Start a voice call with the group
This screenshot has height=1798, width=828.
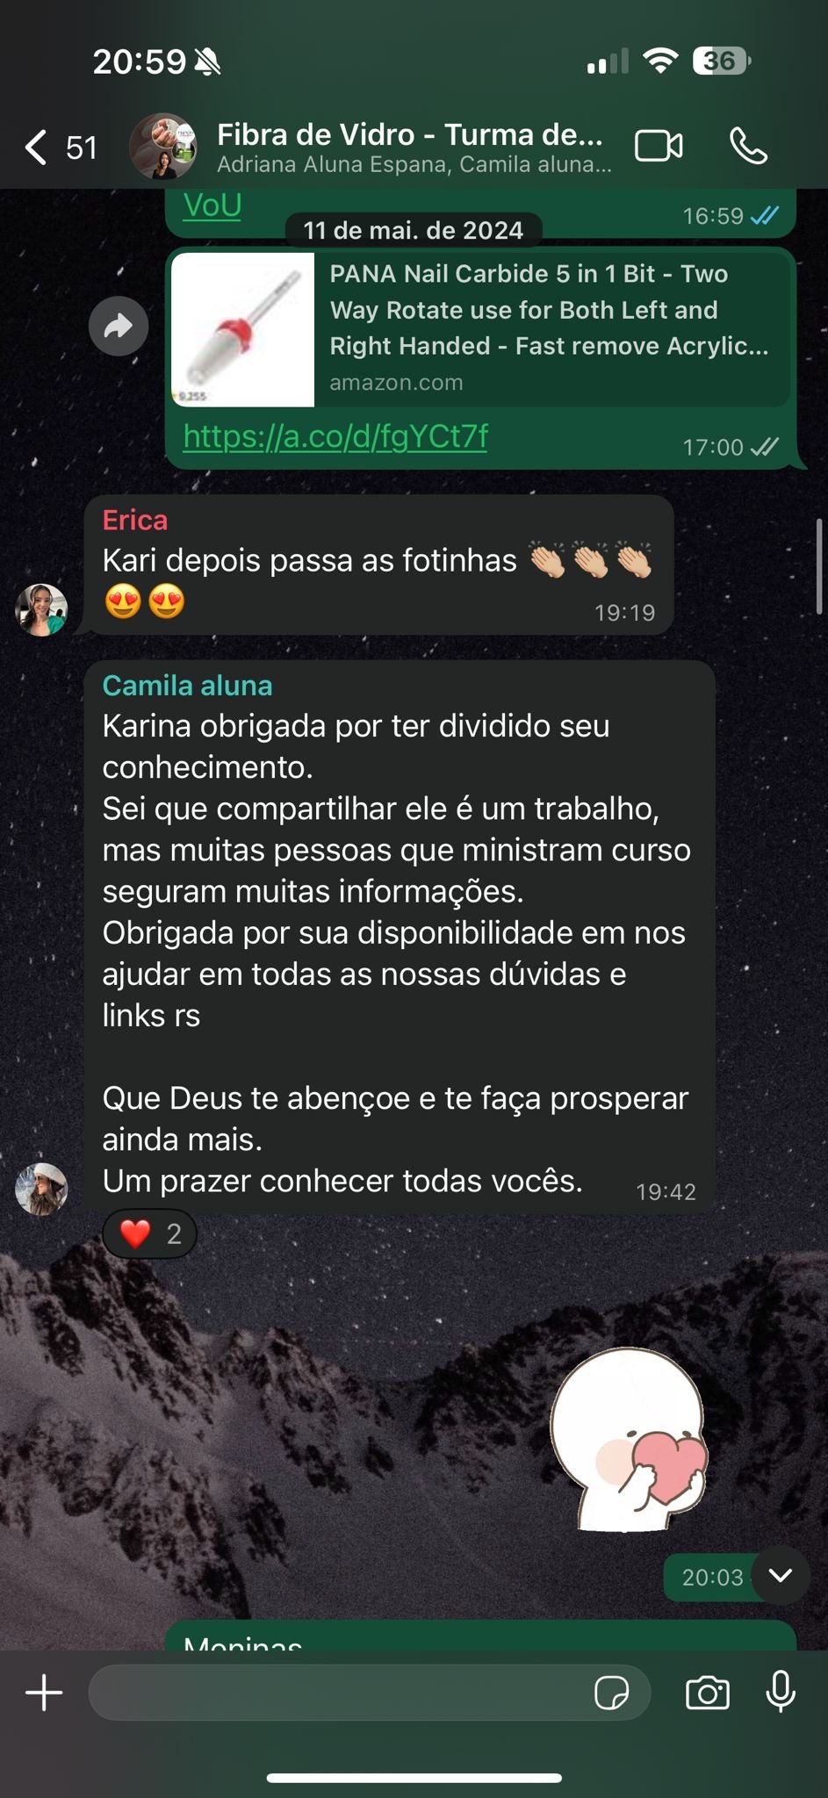(749, 146)
